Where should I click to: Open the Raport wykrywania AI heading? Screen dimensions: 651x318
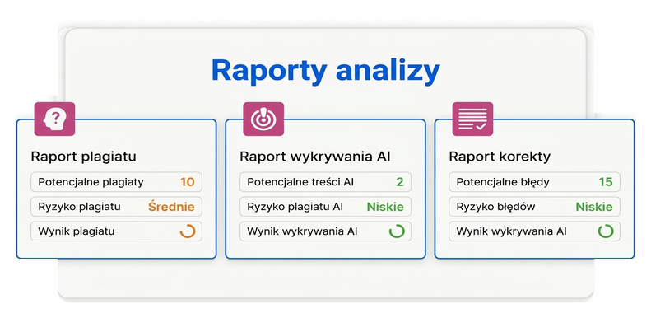(x=315, y=157)
